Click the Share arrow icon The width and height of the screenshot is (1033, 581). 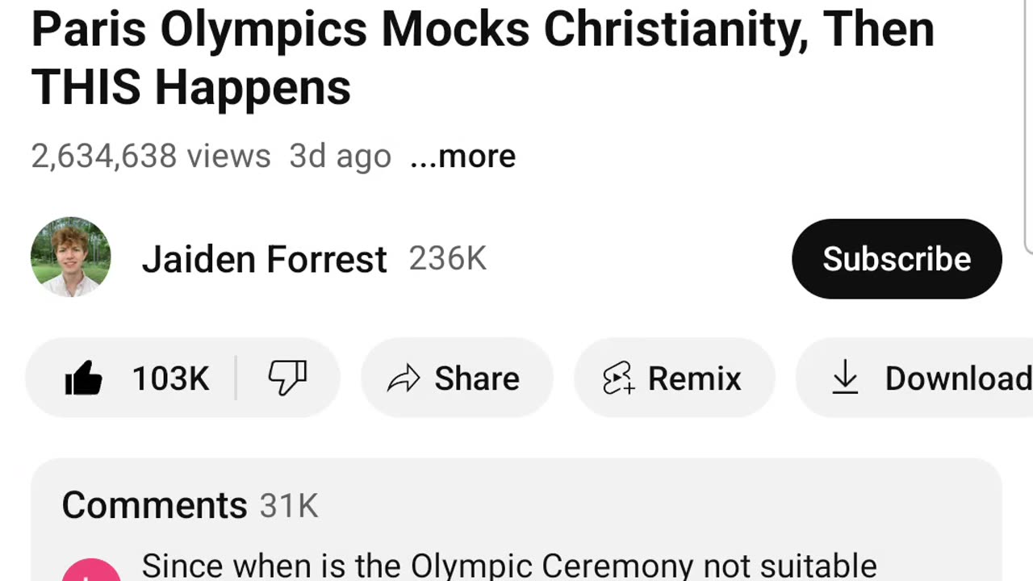click(404, 378)
